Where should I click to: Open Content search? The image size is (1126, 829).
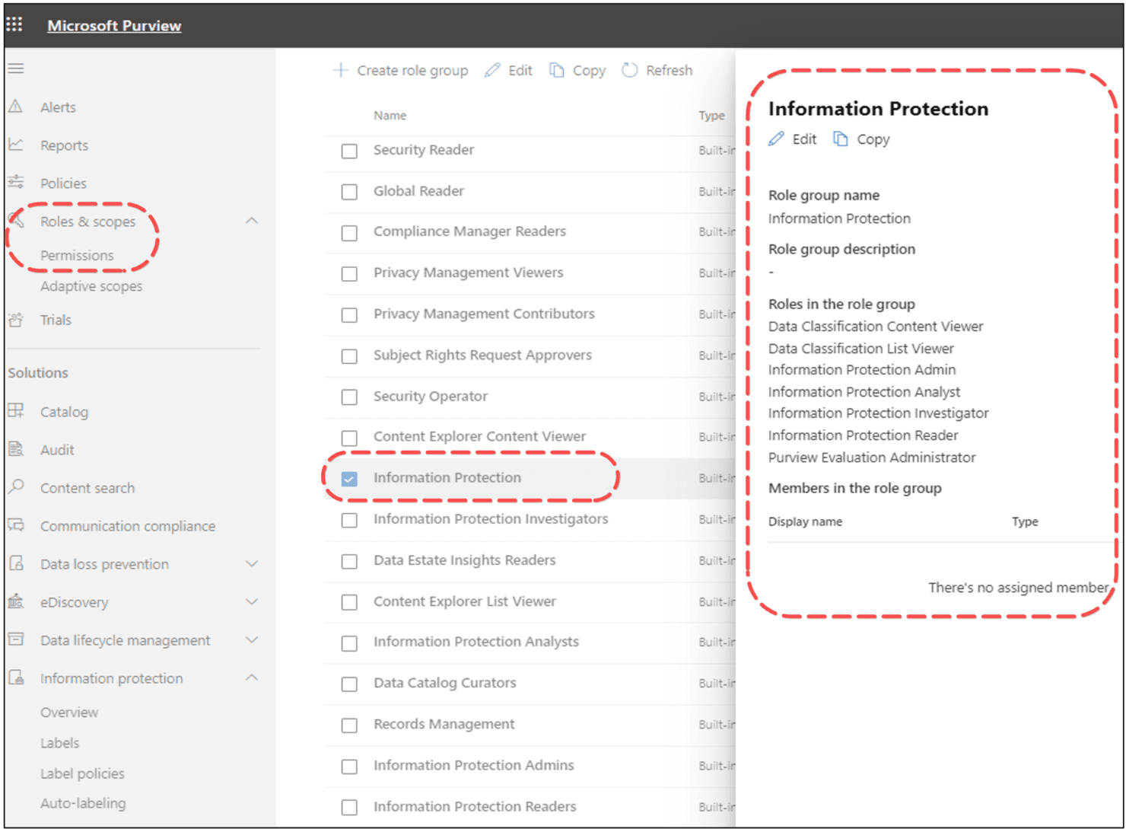(87, 487)
